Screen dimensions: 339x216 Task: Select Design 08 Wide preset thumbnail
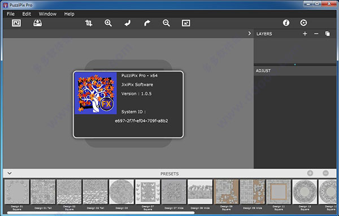point(200,192)
